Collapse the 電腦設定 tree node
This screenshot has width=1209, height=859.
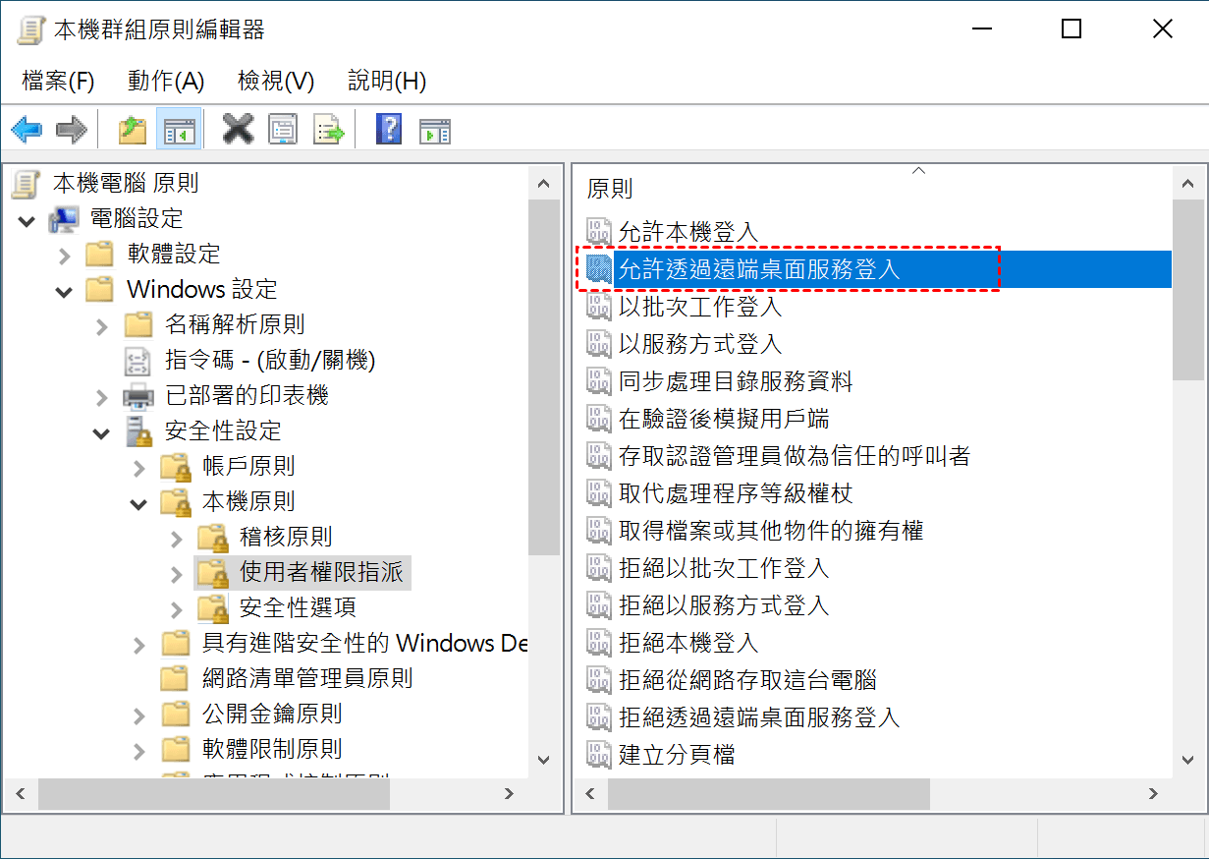[x=27, y=219]
